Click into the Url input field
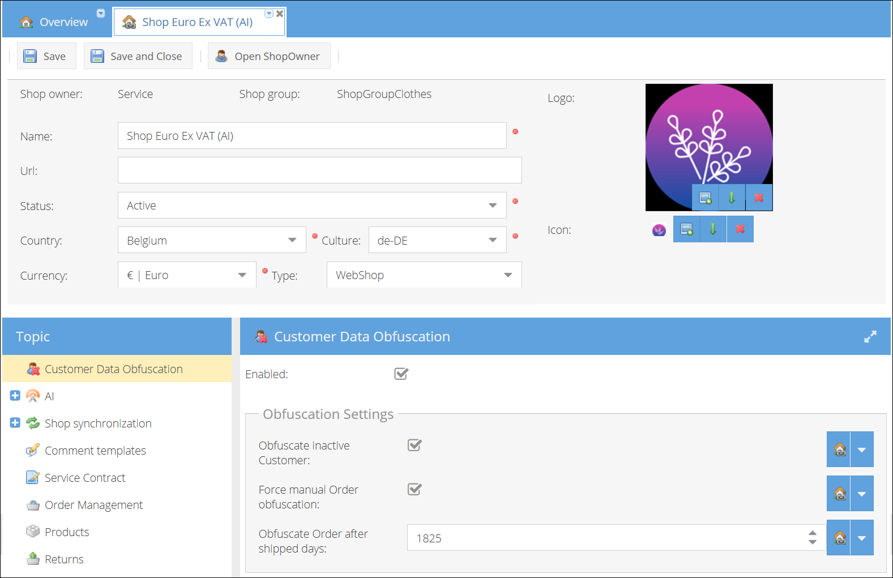The image size is (893, 578). coord(319,170)
